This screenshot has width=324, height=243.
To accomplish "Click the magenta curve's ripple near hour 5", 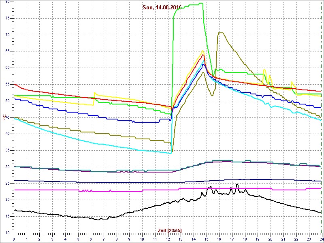I will [x=85, y=191].
